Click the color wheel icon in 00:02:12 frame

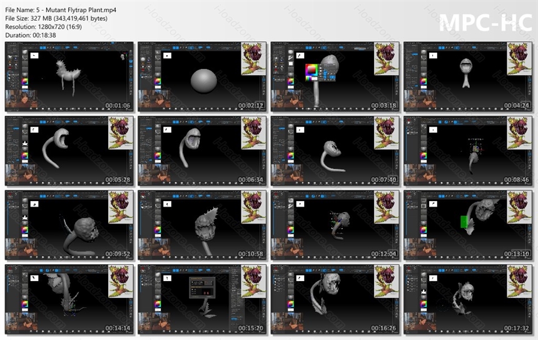click(x=158, y=82)
